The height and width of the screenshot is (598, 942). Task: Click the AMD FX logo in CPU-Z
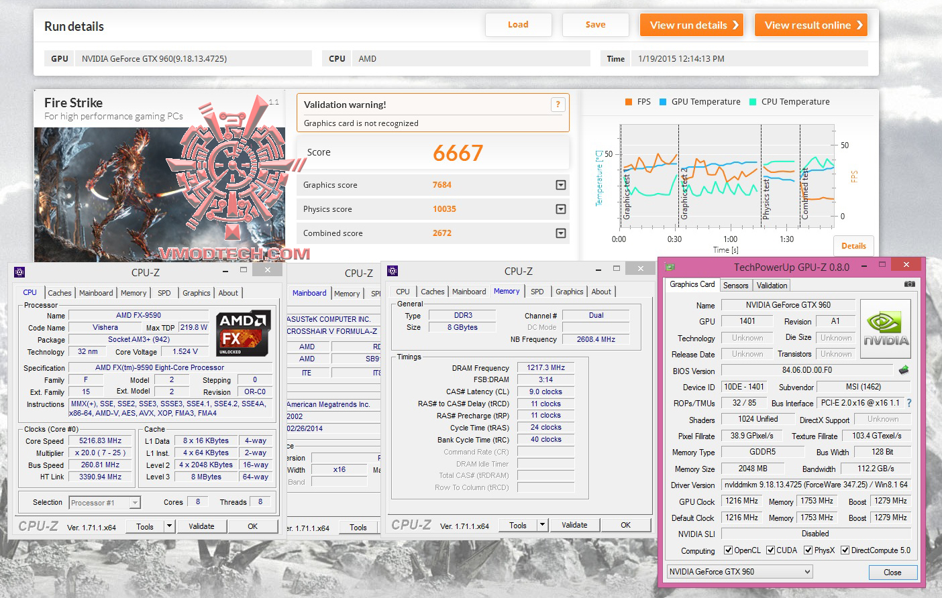tap(243, 333)
